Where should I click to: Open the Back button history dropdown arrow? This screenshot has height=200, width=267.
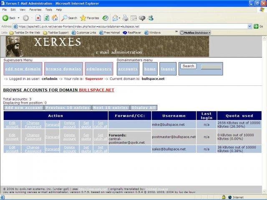pyautogui.click(x=18, y=18)
